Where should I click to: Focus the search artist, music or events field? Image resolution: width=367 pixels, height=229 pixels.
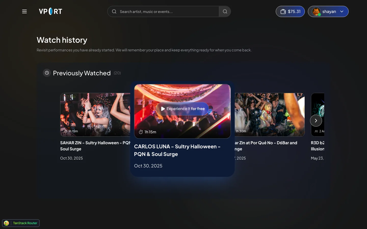(163, 11)
